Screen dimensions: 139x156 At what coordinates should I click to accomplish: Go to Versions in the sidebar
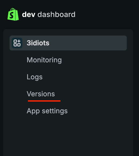coord(41,94)
